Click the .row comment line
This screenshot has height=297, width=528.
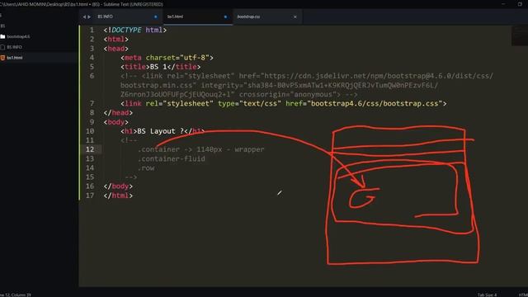146,167
